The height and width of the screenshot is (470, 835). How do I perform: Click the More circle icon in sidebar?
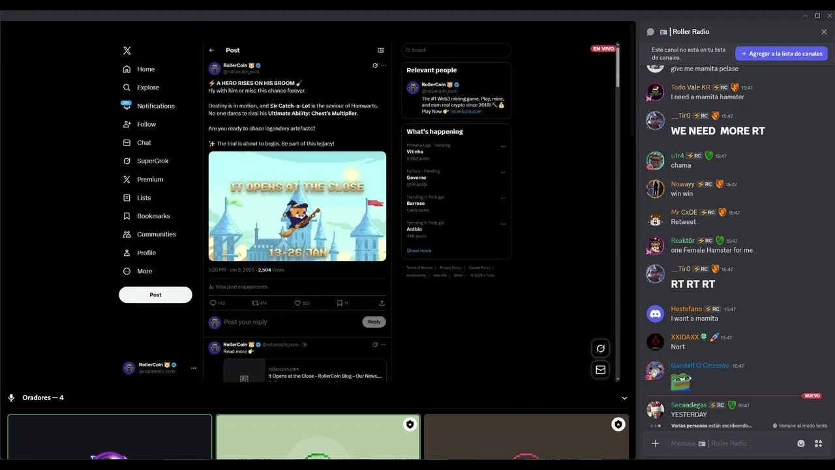point(127,271)
